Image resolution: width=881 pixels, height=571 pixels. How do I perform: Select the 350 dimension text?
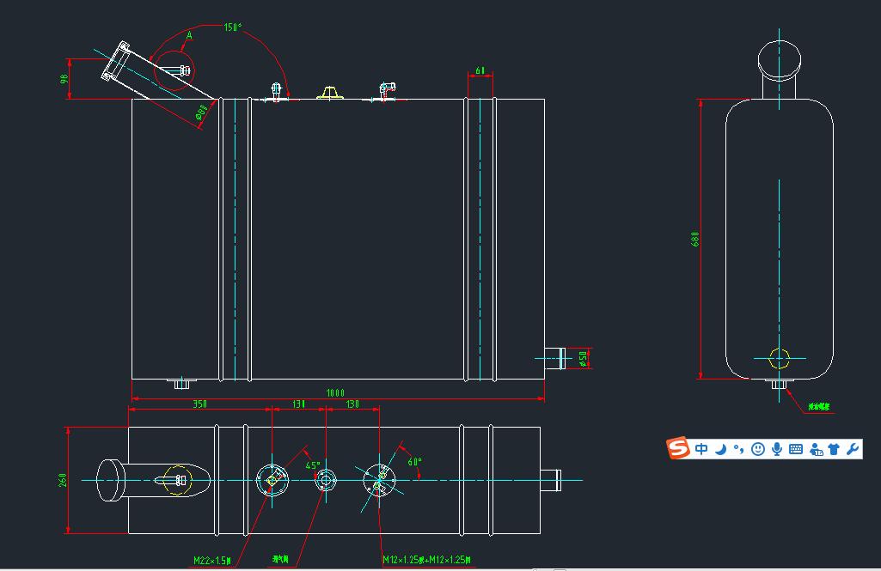click(200, 404)
